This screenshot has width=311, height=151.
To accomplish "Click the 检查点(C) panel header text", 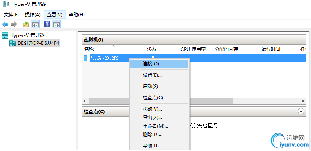I will coord(94,112).
